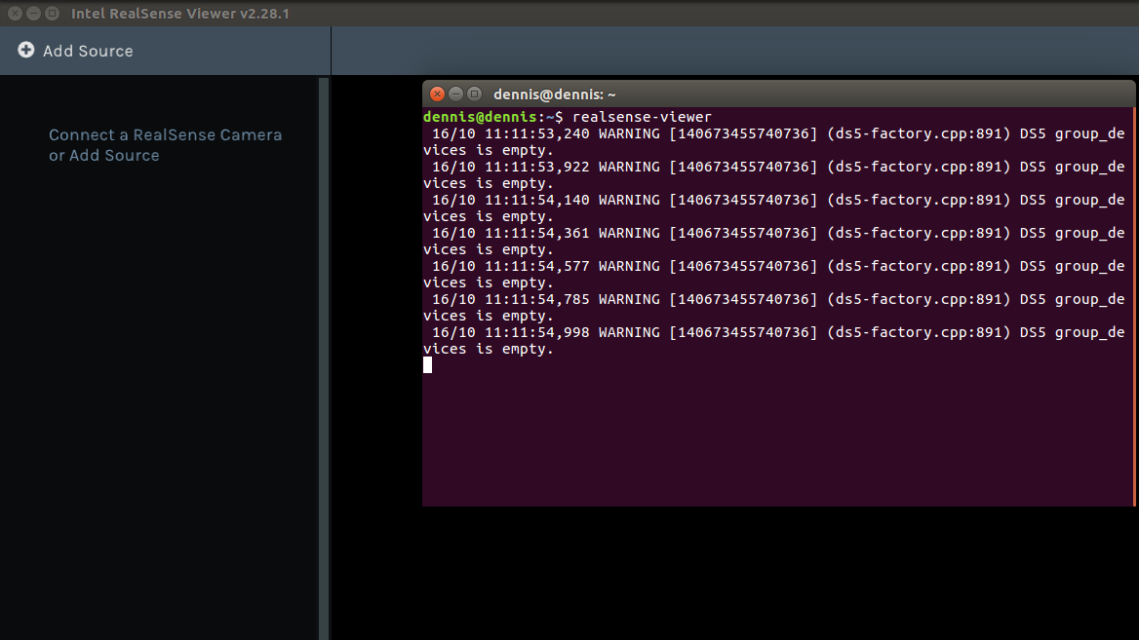Minimize the Intel RealSense Viewer window
Viewport: 1139px width, 640px height.
(x=33, y=14)
